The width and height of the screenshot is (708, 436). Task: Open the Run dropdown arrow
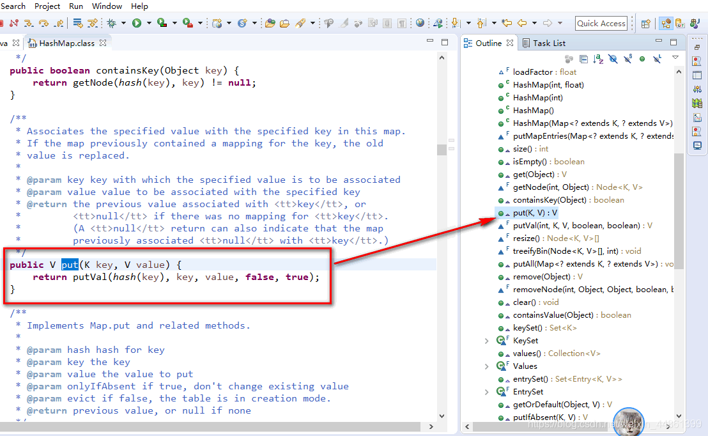tap(149, 23)
